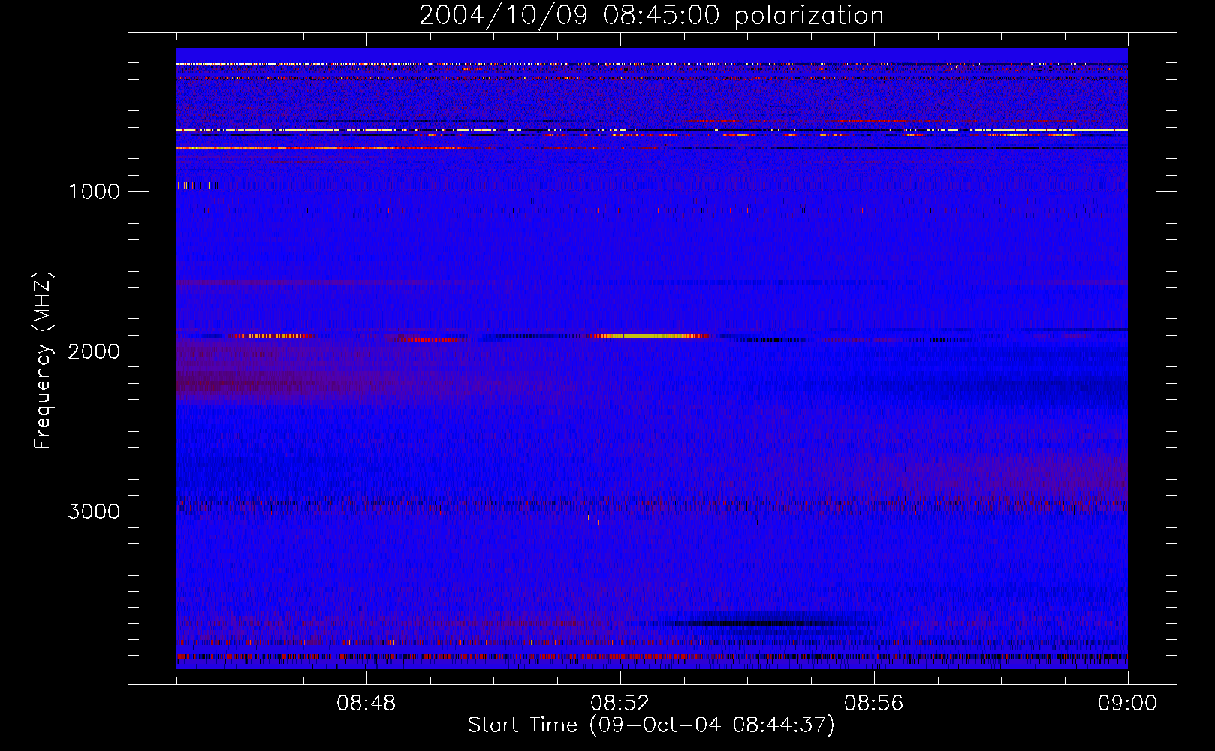Click the 3000 frequency tick label
Screen dimensions: 1215x751
click(x=94, y=511)
